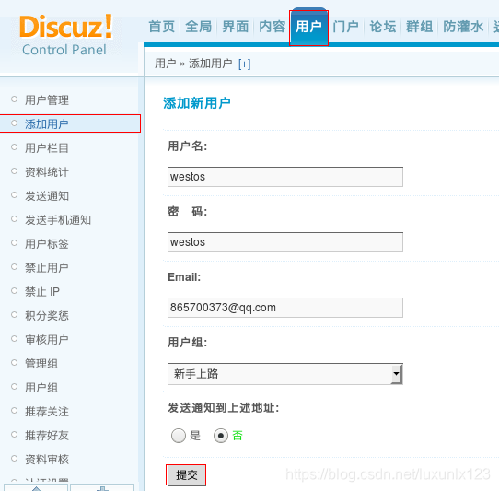Open 管理组 in the sidebar

click(41, 364)
